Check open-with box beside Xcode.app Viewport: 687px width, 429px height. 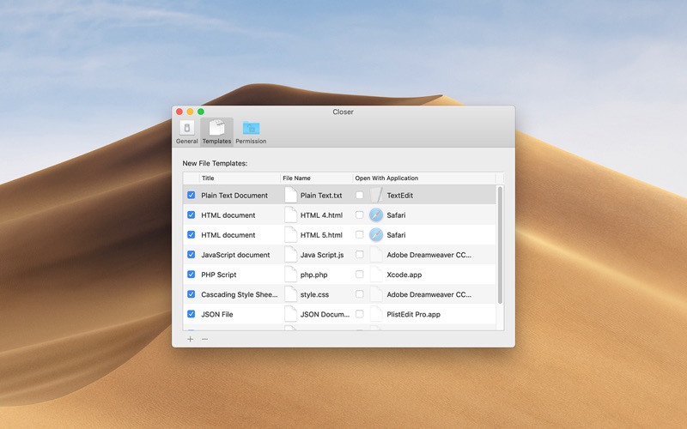[359, 275]
